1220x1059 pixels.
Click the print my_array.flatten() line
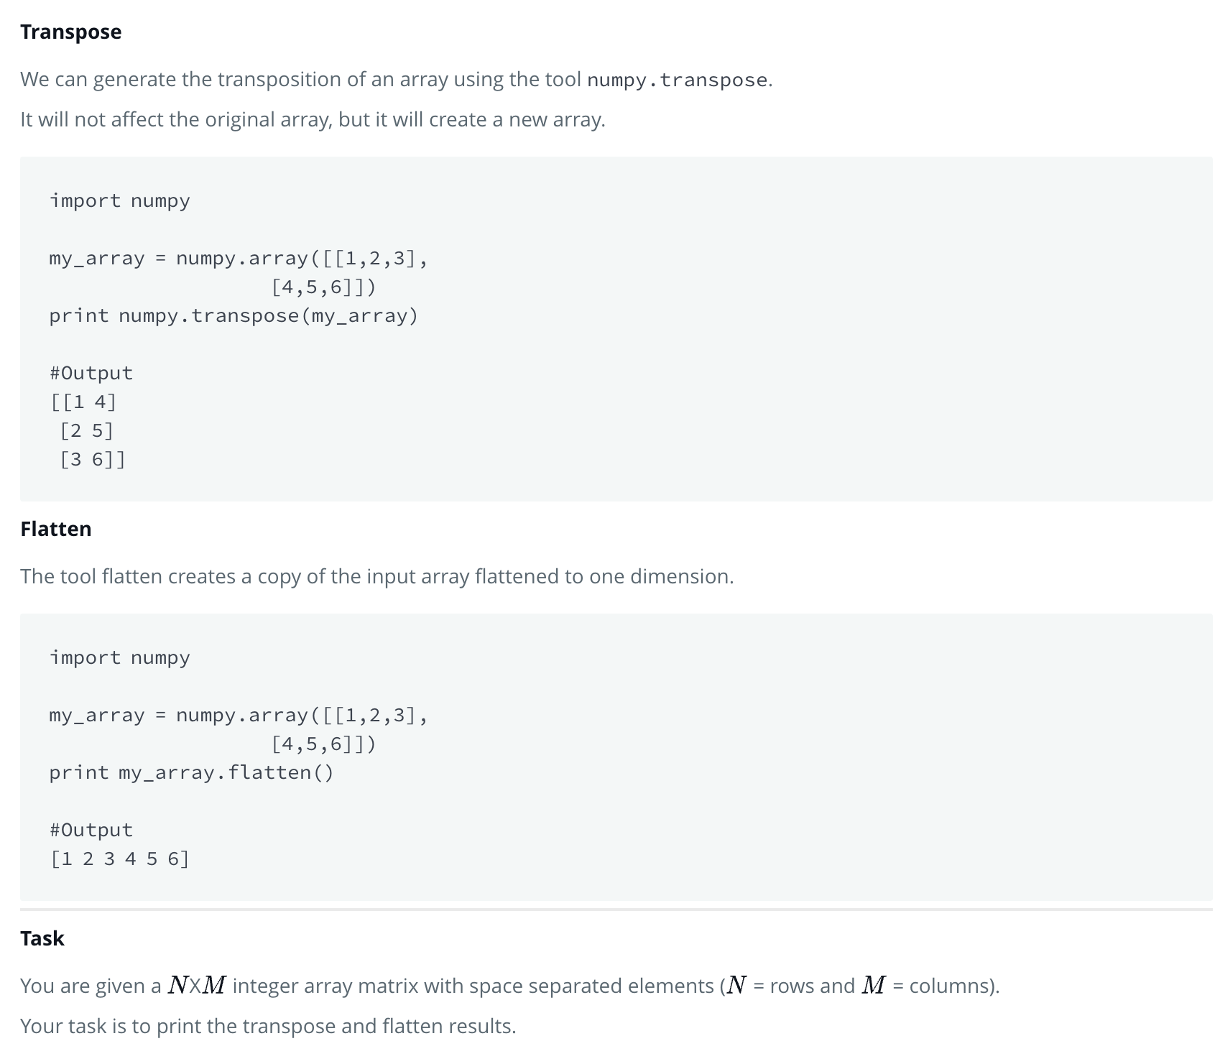191,772
